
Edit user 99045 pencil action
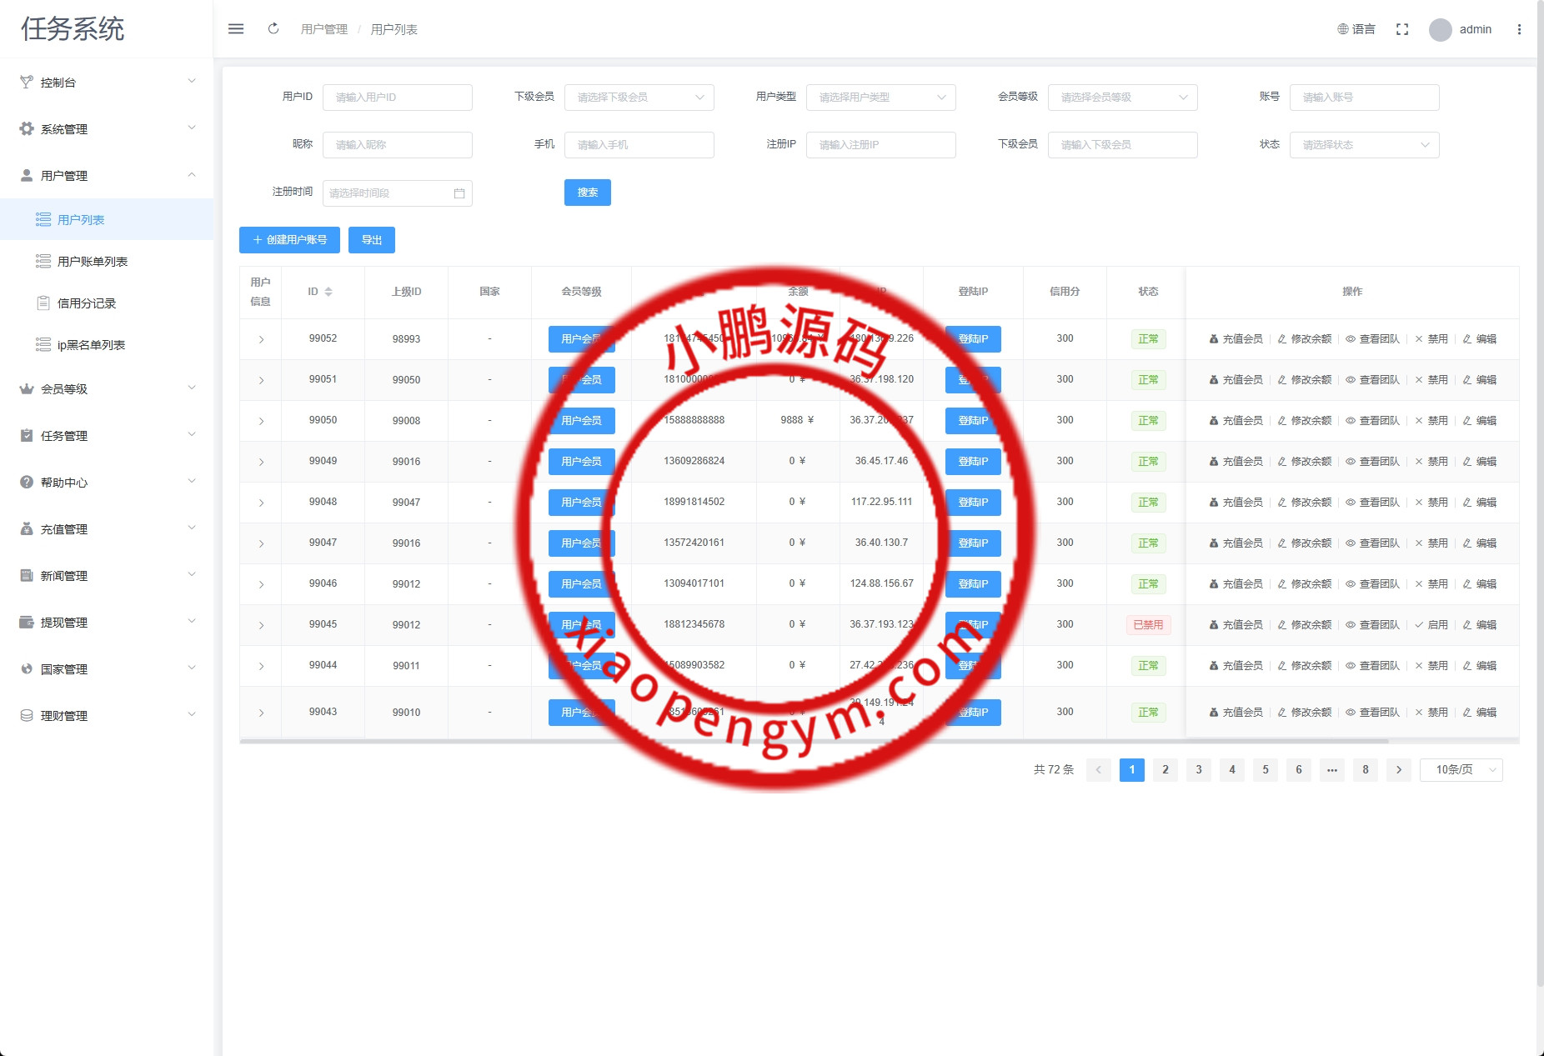click(1480, 625)
